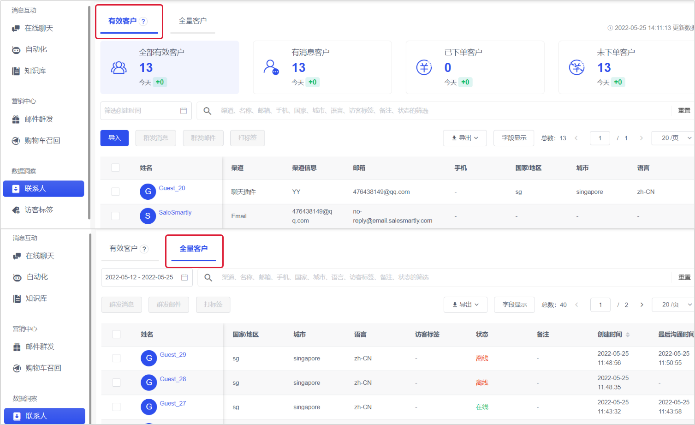Click the G avatar of Guest_27

149,407
